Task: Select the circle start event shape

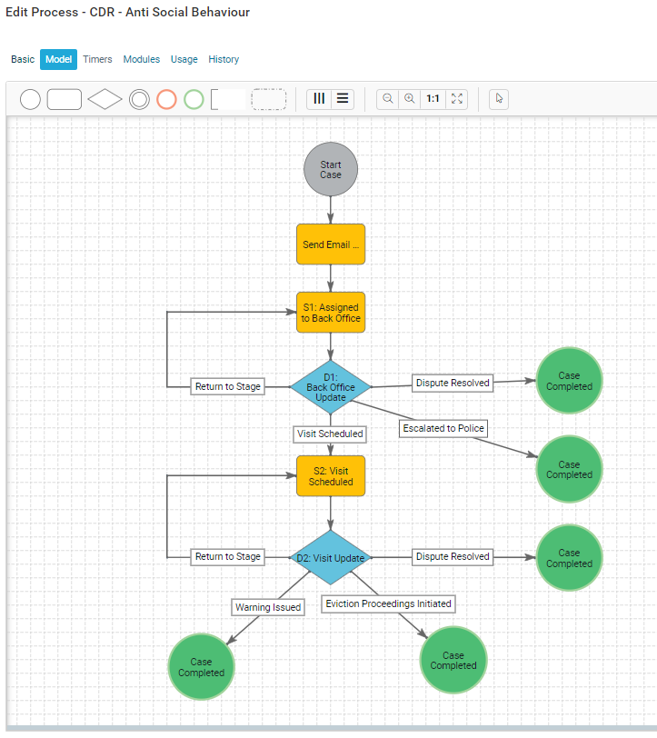Action: click(x=30, y=99)
